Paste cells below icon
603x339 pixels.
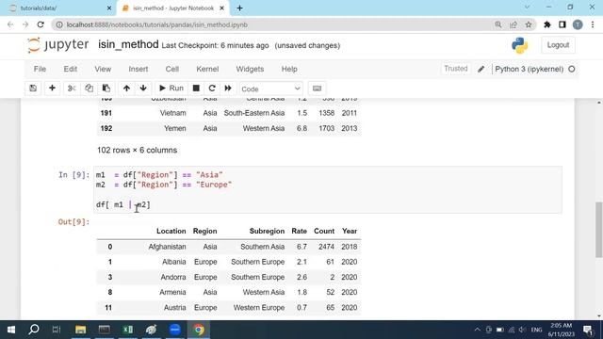pyautogui.click(x=106, y=89)
